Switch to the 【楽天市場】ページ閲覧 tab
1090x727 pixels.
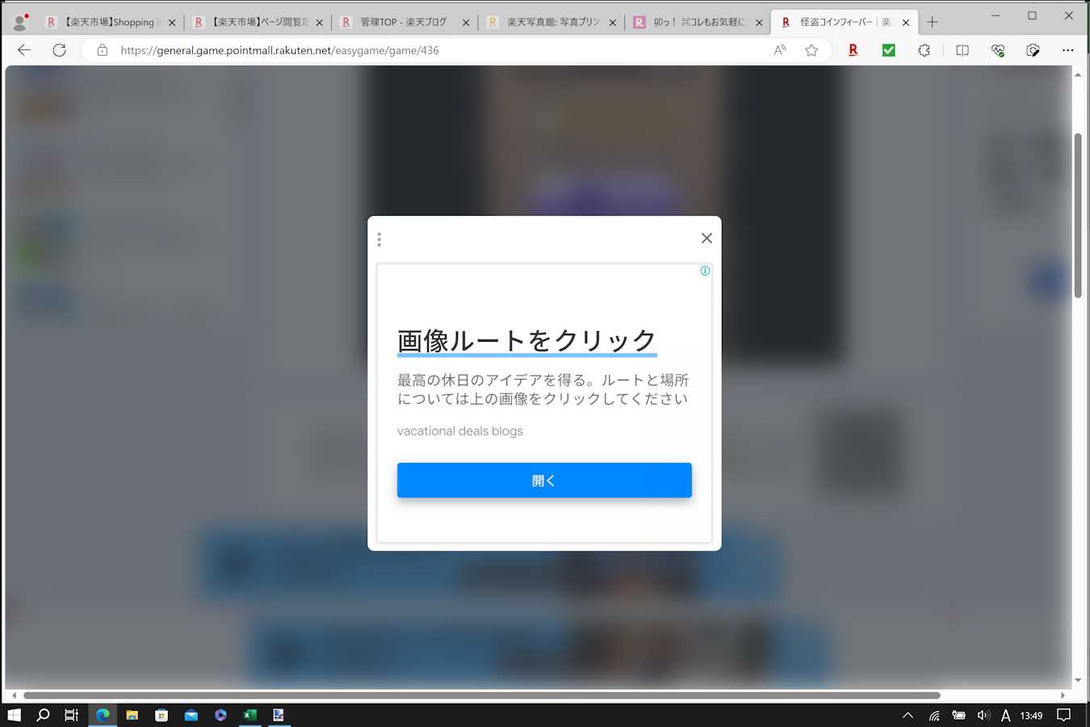258,22
